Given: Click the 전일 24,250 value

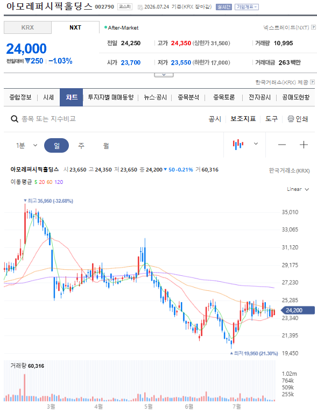Looking at the screenshot, I should 131,43.
